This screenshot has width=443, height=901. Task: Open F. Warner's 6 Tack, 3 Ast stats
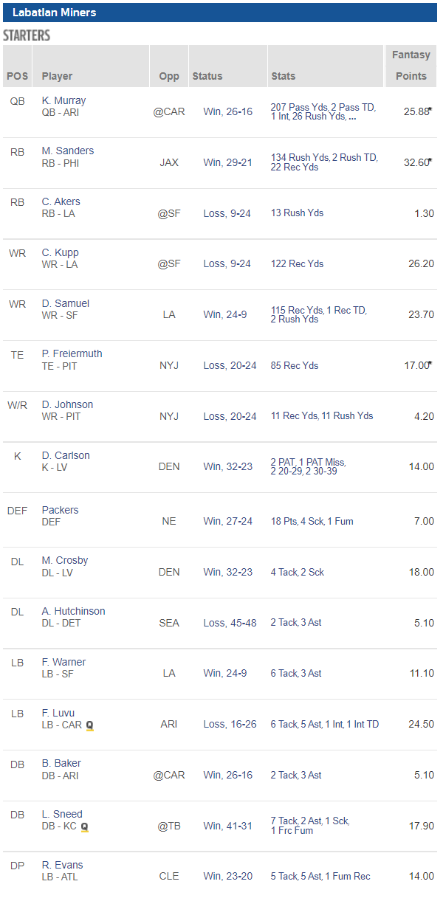coord(295,674)
